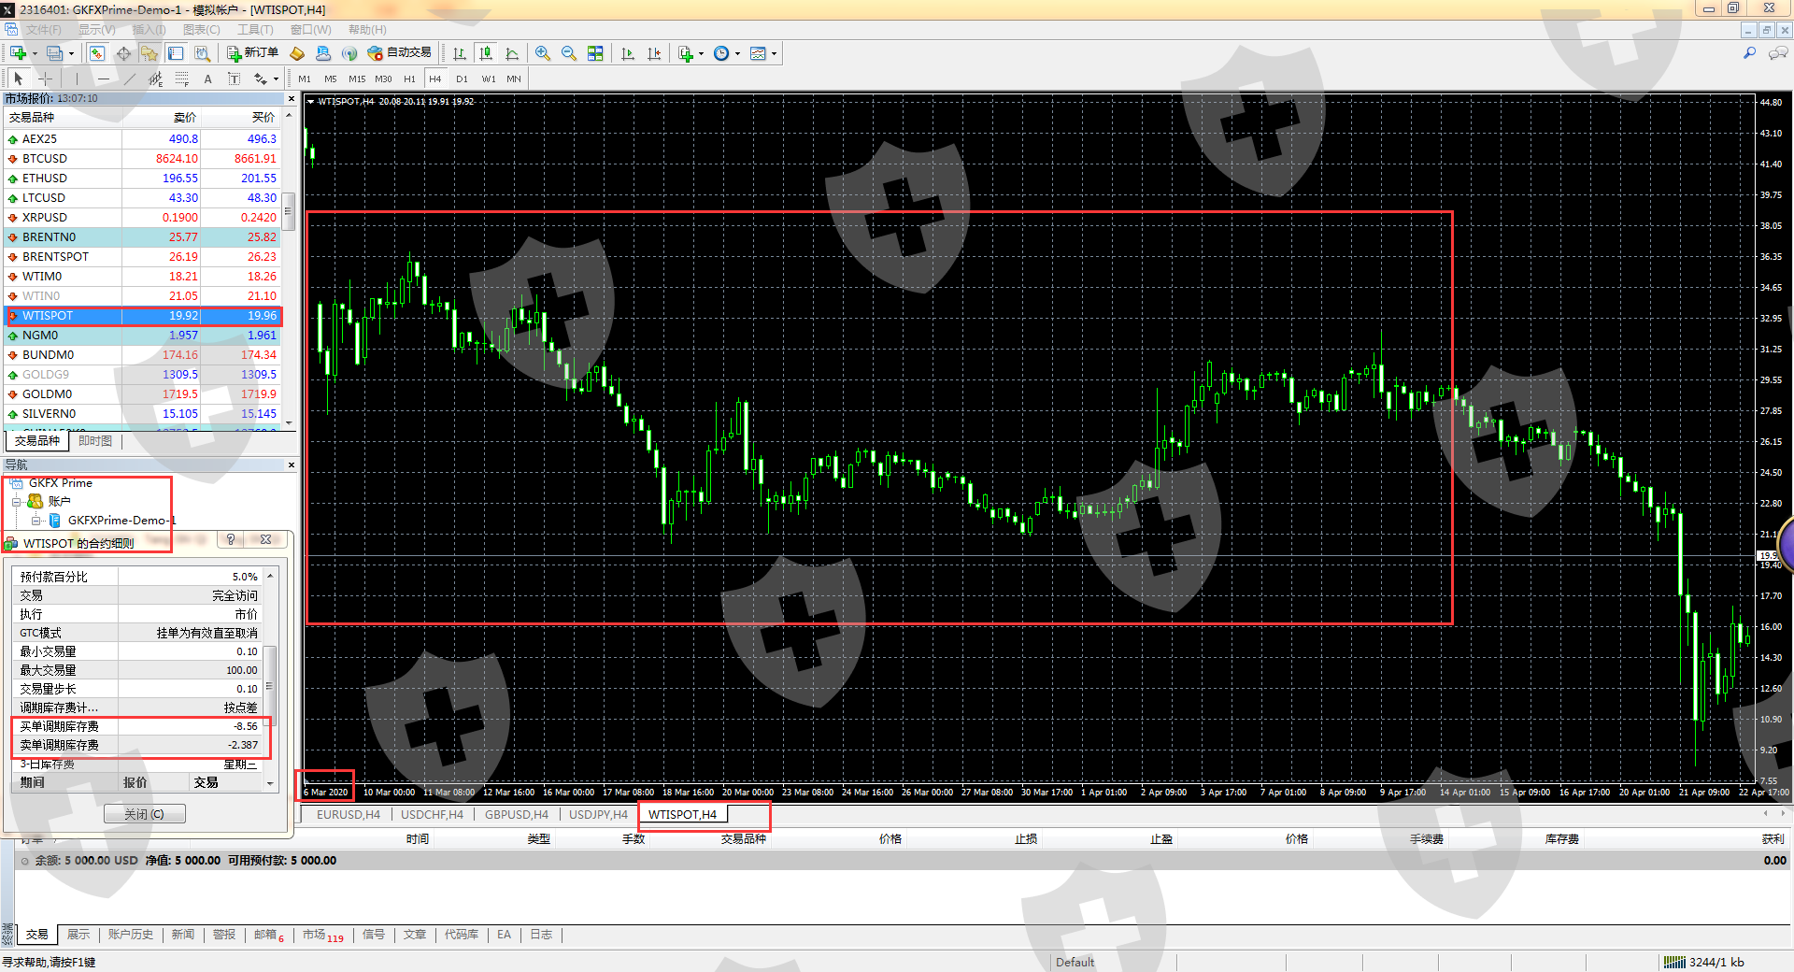1794x972 pixels.
Task: Open the Data Window crosshair target icon
Action: coord(123,53)
